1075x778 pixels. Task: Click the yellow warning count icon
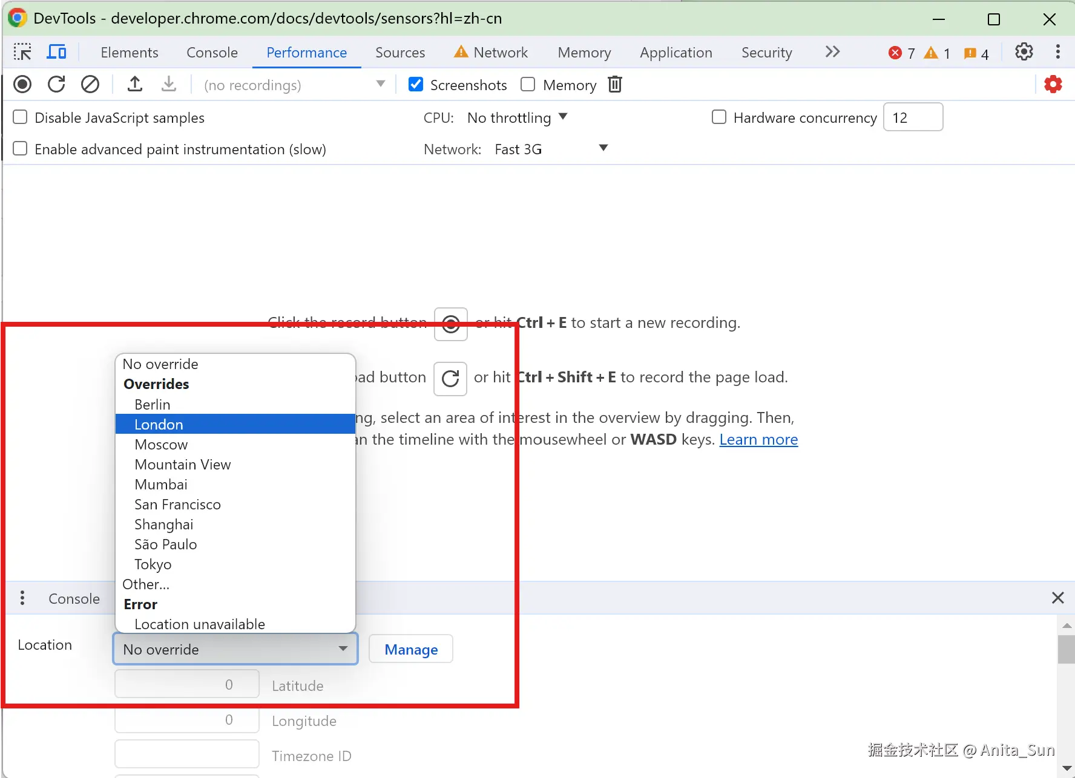pos(931,53)
